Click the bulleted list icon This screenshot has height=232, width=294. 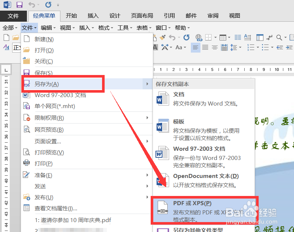[265, 47]
